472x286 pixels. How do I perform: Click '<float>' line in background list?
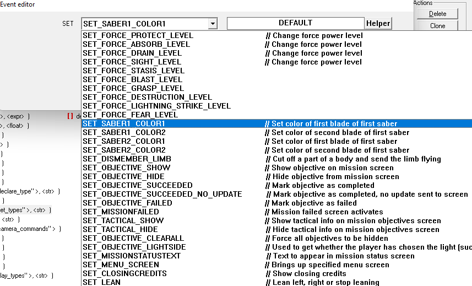(15, 126)
